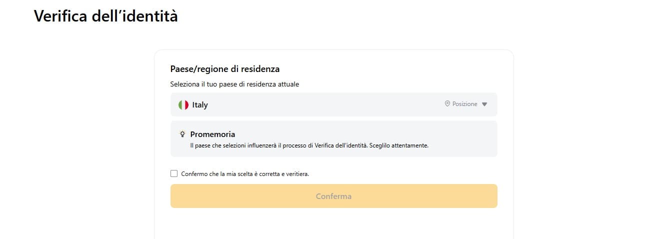Click the Conferma button
Image resolution: width=651 pixels, height=239 pixels.
(x=334, y=196)
